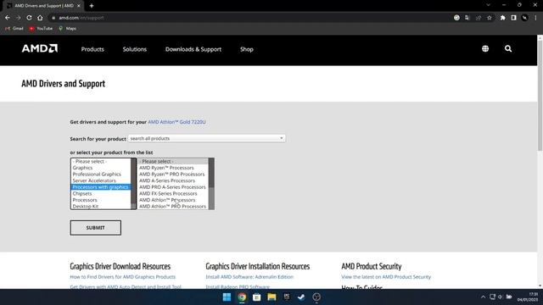Open the Maps bookmark
This screenshot has width=543, height=305.
(68, 28)
